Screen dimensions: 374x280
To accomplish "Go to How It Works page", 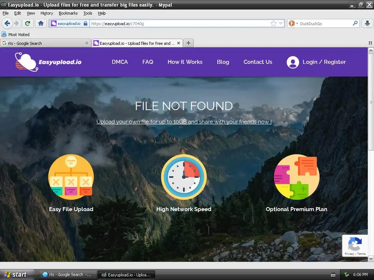I will click(185, 62).
